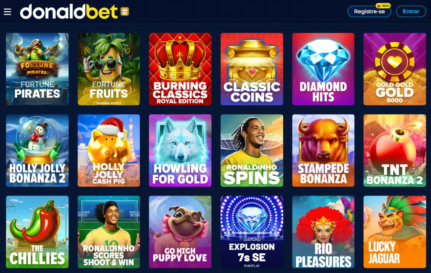Open Diamond Explosion 7s SE game
Viewport: 431px width, 273px height.
(252, 232)
